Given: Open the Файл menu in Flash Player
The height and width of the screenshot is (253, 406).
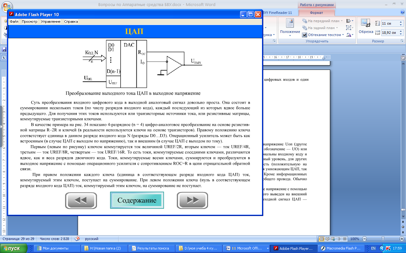Looking at the screenshot, I should click(x=14, y=22).
